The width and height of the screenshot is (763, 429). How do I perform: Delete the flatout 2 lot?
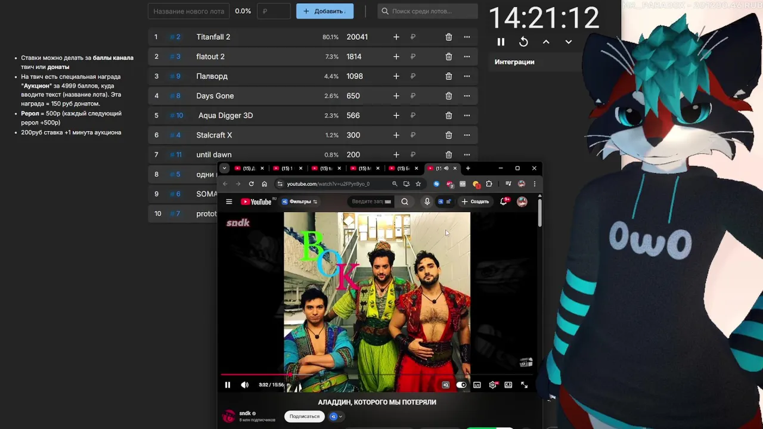pos(449,57)
